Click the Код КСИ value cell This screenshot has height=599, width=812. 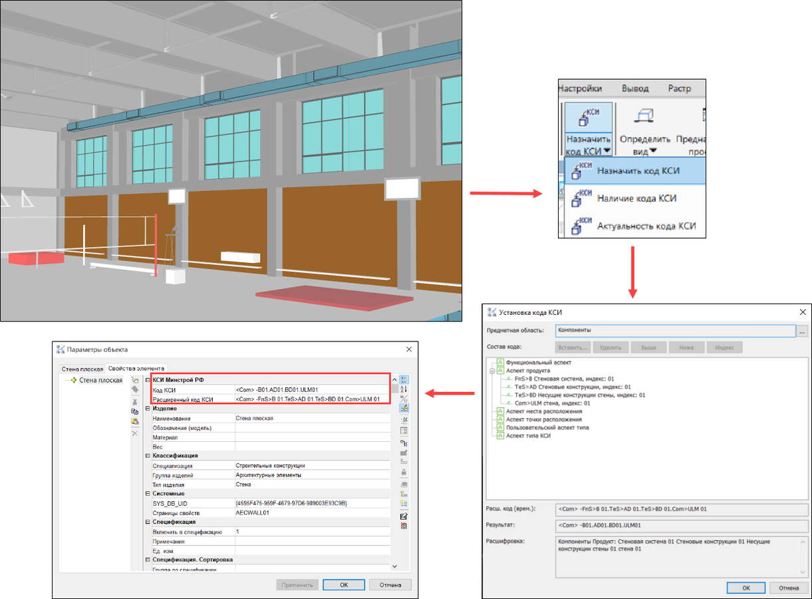(x=312, y=389)
